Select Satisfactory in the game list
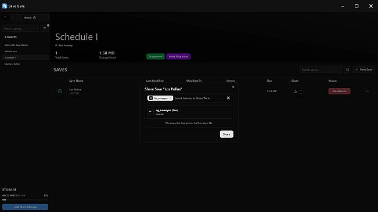Screen dimensions: 378x212 click(x=25, y=51)
